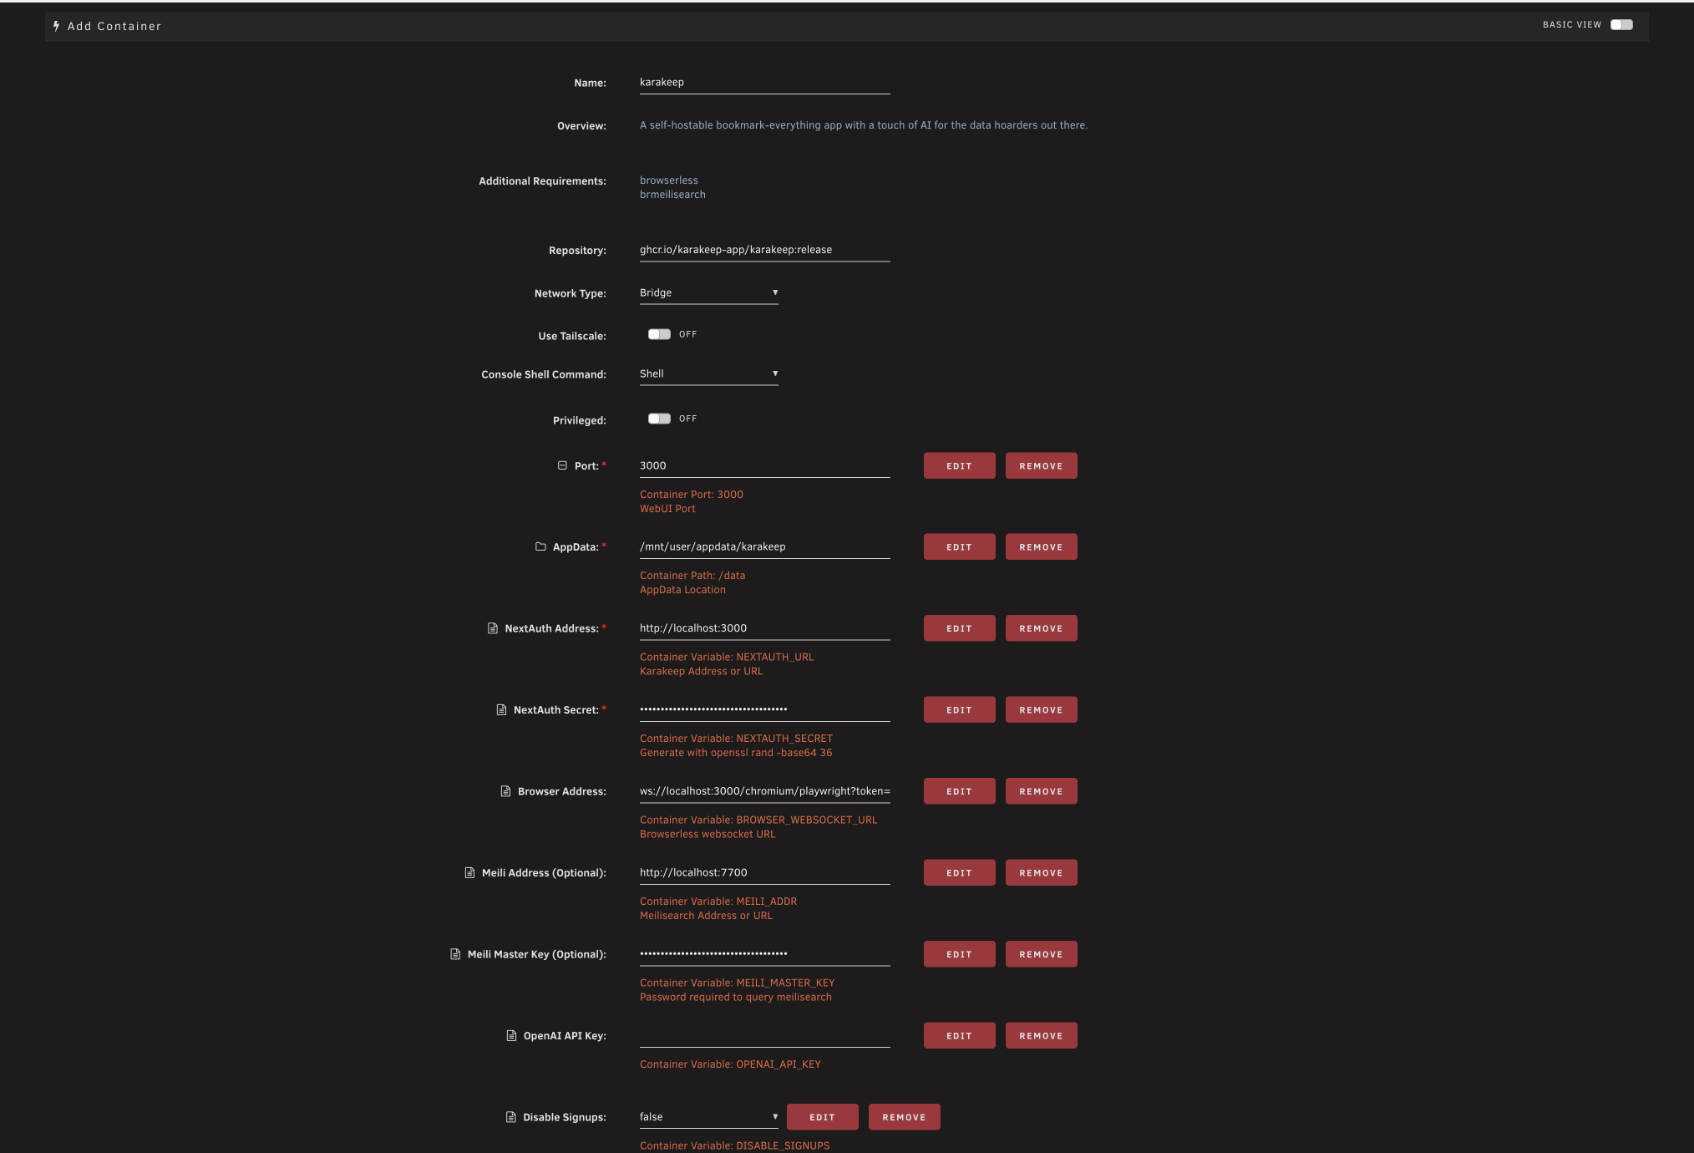This screenshot has height=1153, width=1694.
Task: Click the 'Add Container' heading text
Action: [114, 27]
